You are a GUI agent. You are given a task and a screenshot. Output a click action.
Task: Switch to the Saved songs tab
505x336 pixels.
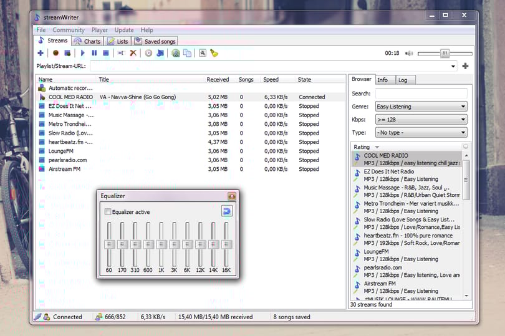pyautogui.click(x=155, y=41)
